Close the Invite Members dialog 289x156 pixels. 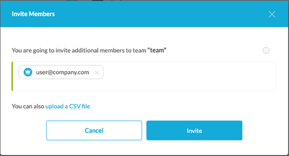[x=272, y=14]
